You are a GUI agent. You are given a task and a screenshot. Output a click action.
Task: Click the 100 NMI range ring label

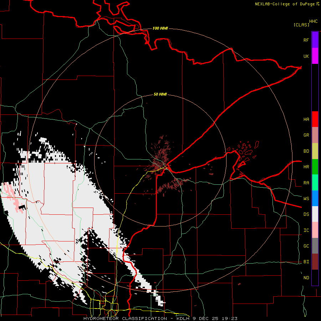[160, 28]
